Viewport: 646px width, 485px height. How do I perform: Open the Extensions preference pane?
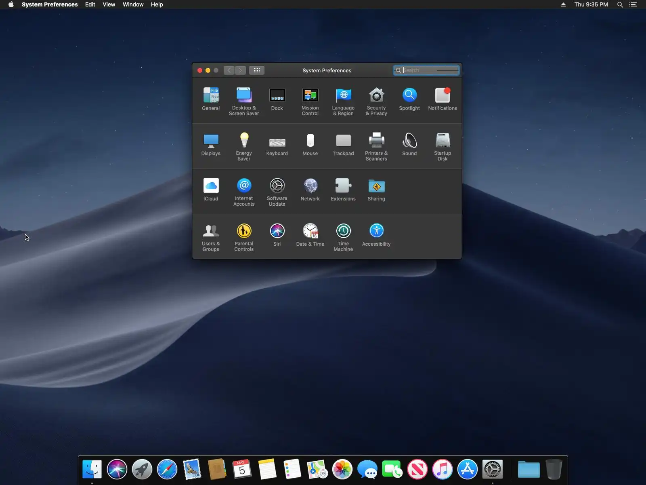[343, 190]
